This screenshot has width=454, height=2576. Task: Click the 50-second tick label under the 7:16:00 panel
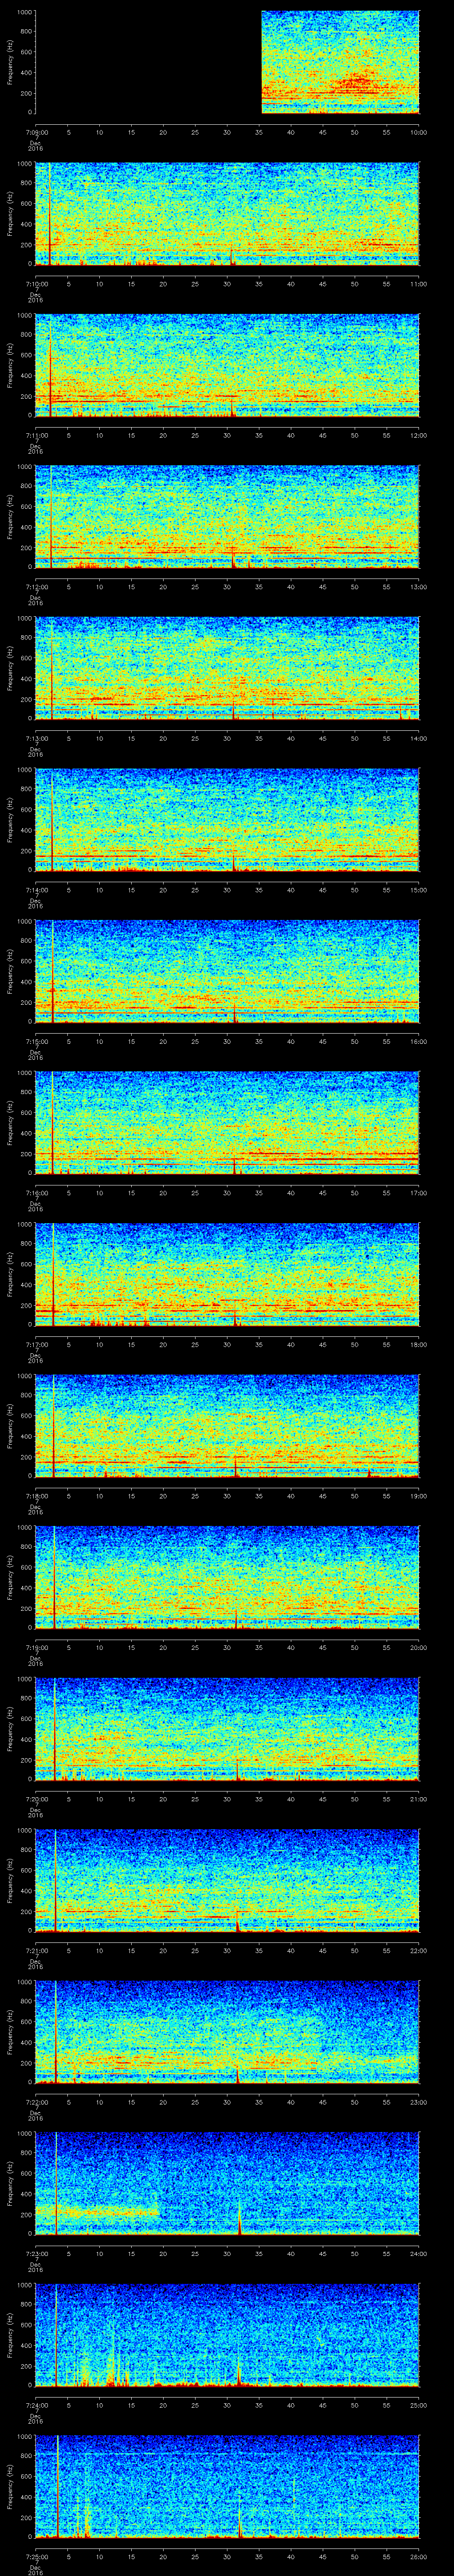[355, 1193]
